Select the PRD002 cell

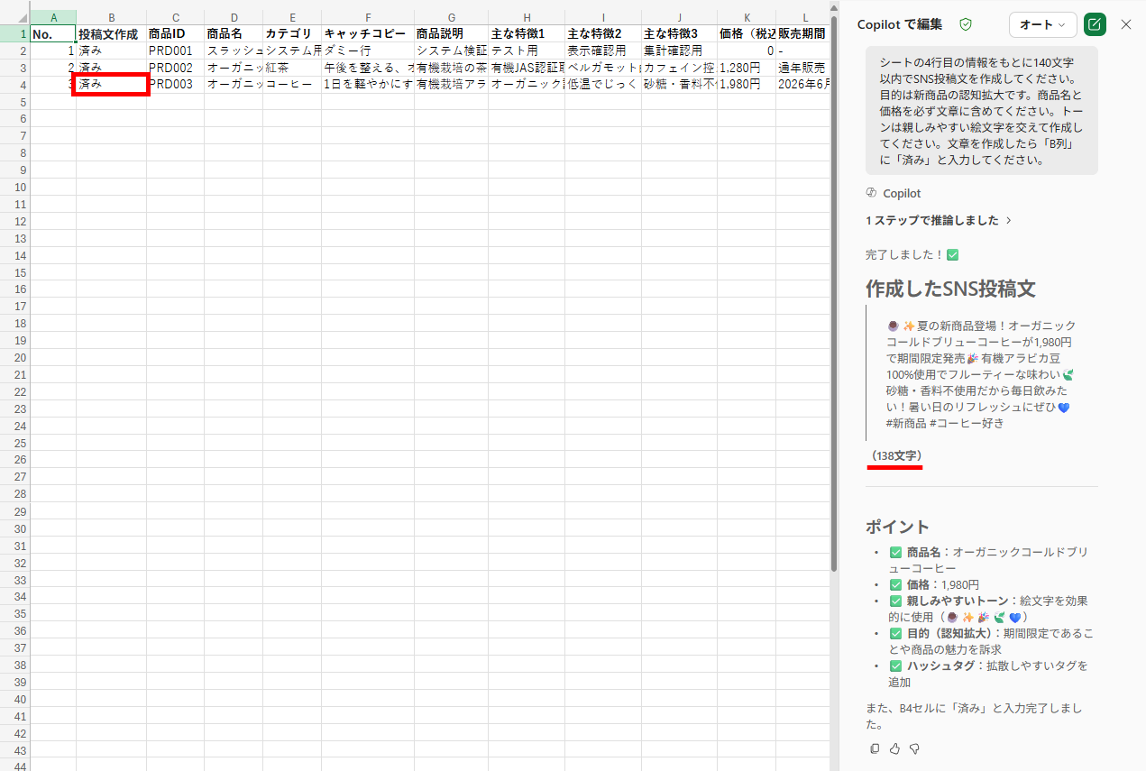click(x=175, y=68)
